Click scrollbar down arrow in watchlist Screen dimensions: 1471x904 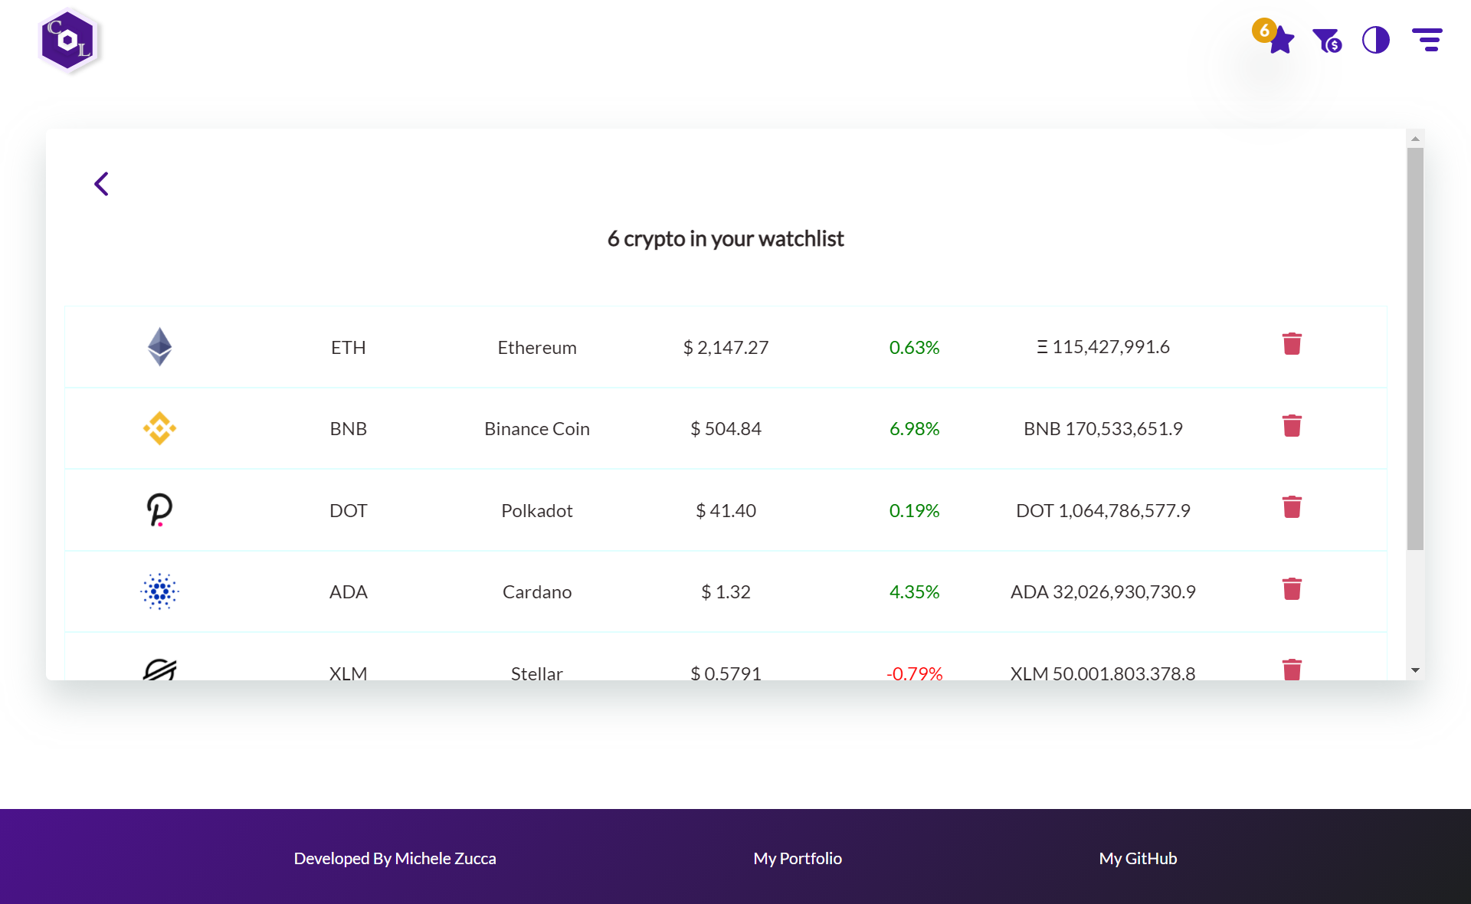coord(1415,670)
